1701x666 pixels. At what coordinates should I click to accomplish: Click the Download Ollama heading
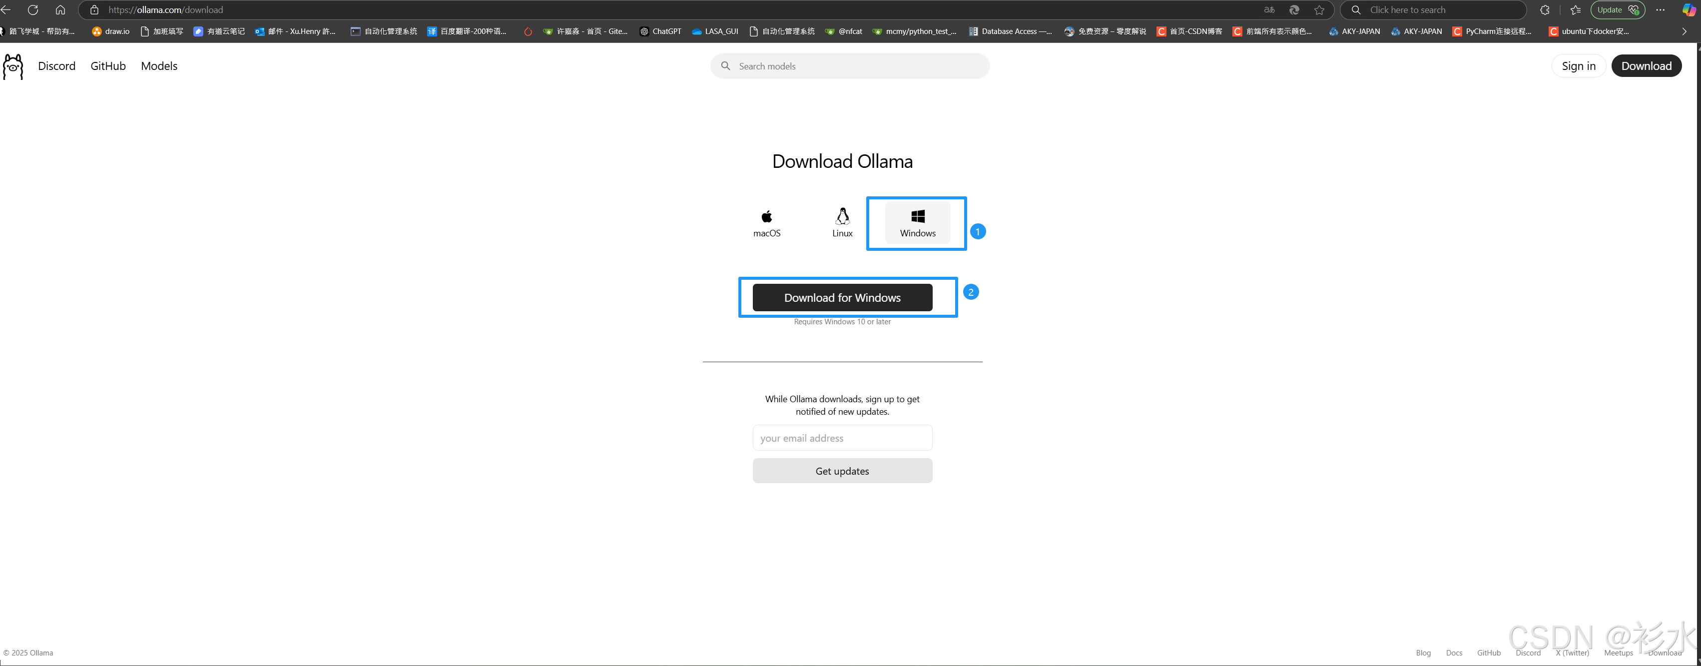click(x=842, y=161)
